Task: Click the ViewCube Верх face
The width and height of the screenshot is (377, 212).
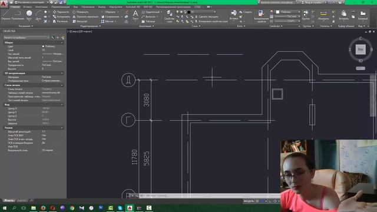Action: (x=361, y=49)
